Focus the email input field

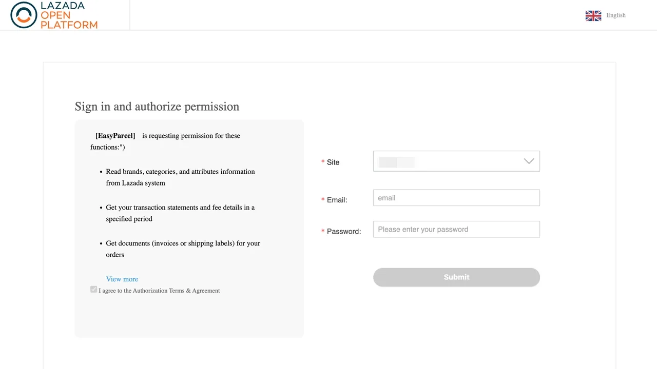point(456,197)
